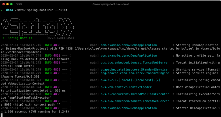Select the 'demo' directory name in prompt

(9, 10)
